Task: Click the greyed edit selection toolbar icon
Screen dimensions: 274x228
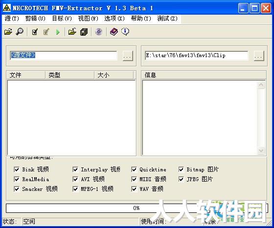Action: pos(46,32)
